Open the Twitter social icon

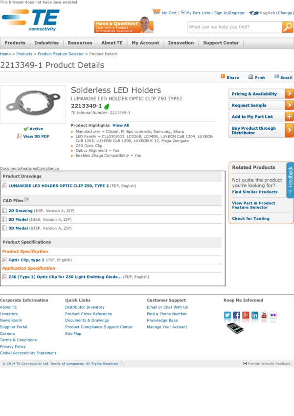(x=227, y=315)
